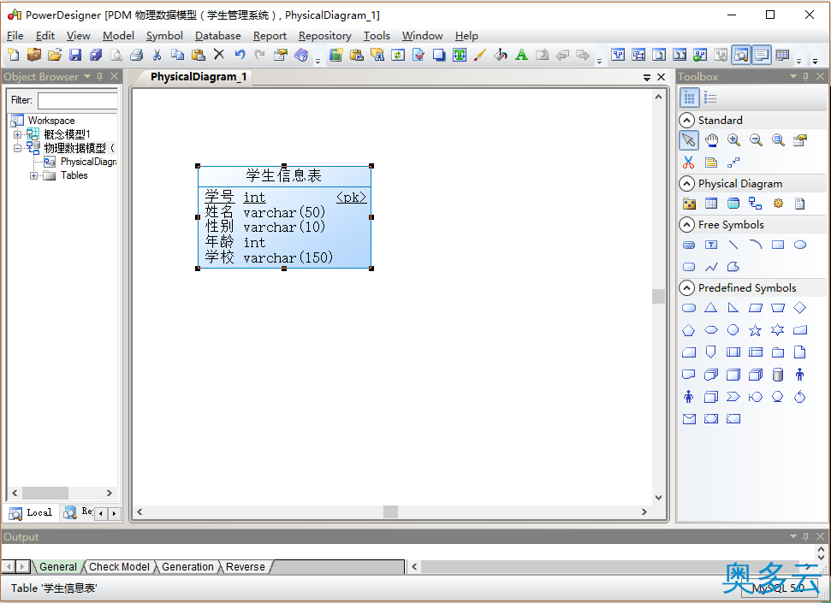
Task: Select the triangle predefined symbol
Action: tap(710, 308)
